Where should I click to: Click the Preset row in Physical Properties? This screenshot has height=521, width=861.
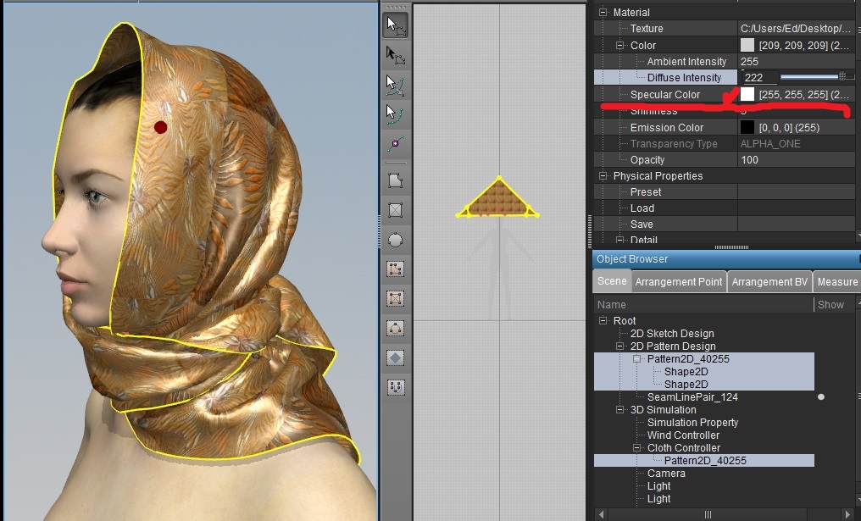tap(725, 192)
